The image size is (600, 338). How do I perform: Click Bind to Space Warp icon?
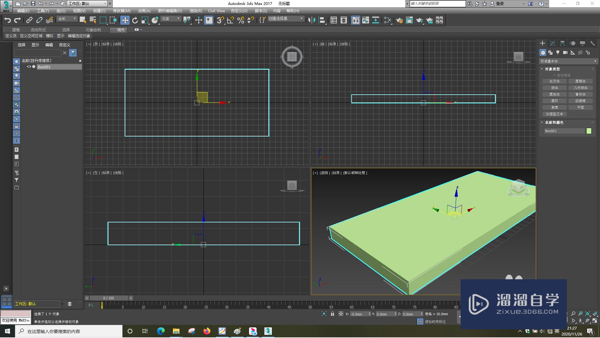coord(49,20)
